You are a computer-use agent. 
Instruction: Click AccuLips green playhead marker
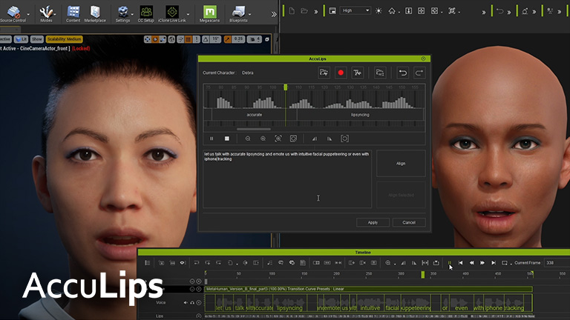(285, 87)
